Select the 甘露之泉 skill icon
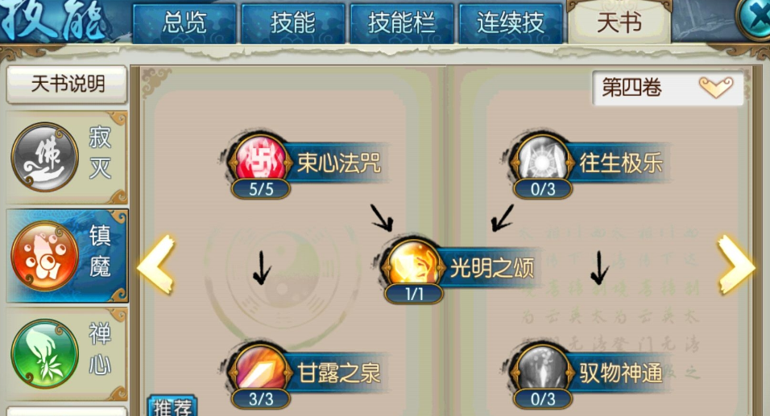Viewport: 770px width, 416px height. pyautogui.click(x=260, y=370)
